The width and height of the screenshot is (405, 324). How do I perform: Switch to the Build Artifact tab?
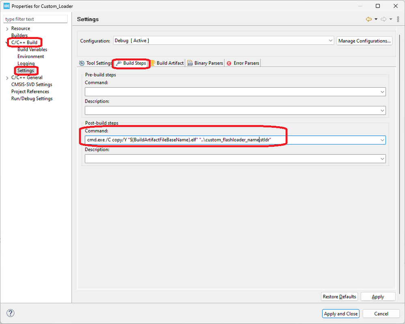170,63
